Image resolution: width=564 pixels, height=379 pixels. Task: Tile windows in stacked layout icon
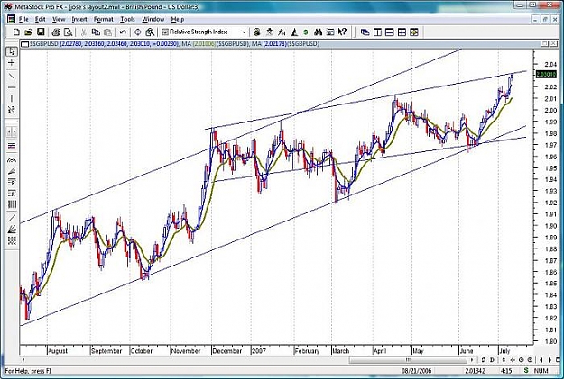(x=390, y=32)
